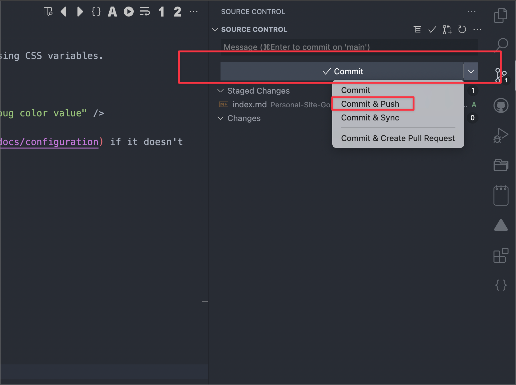516x385 pixels.
Task: Select Commit & Sync menu option
Action: pyautogui.click(x=370, y=118)
